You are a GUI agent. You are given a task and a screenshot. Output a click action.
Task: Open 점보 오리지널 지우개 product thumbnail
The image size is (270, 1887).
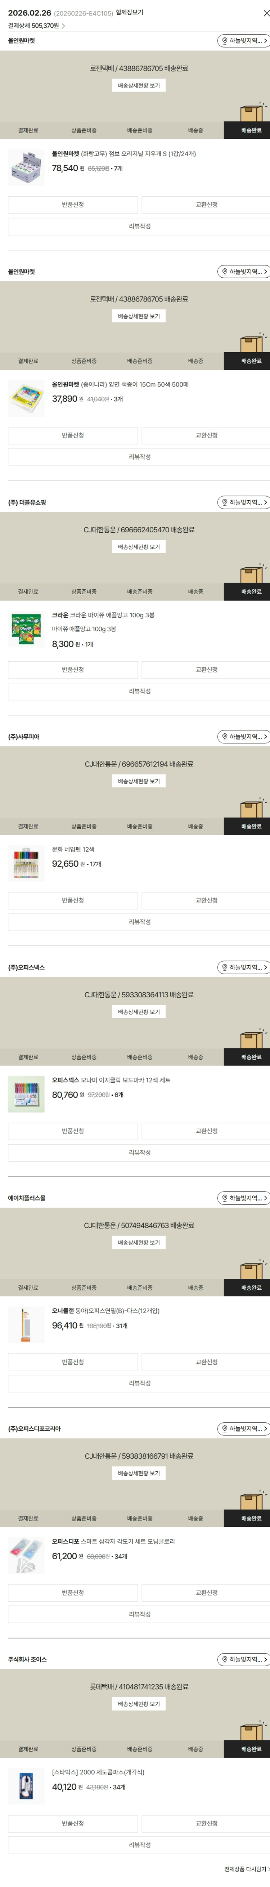coord(26,168)
